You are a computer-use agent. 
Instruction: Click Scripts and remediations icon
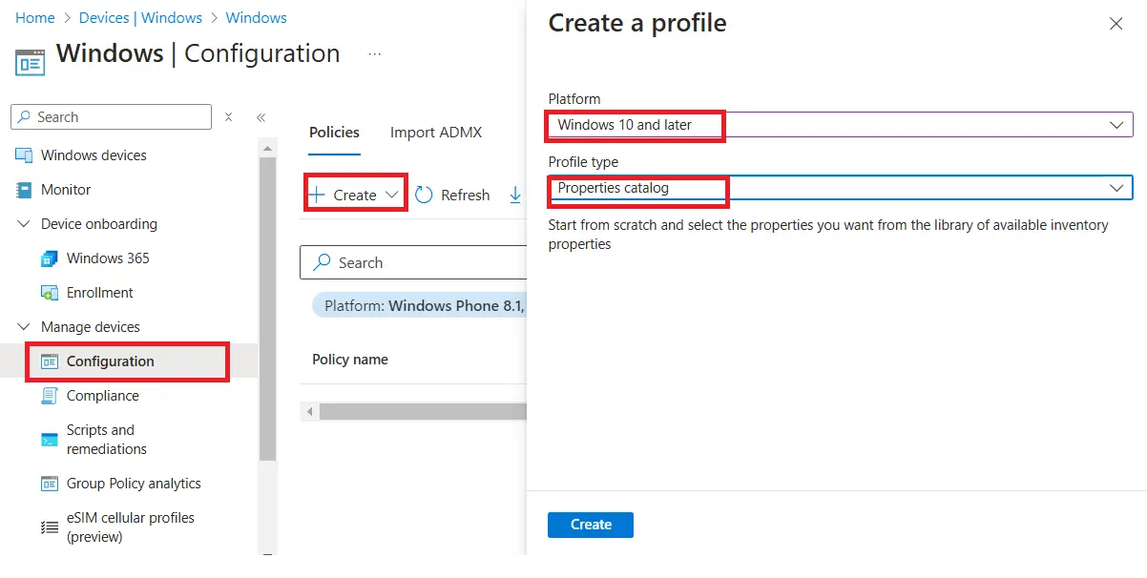coord(50,440)
